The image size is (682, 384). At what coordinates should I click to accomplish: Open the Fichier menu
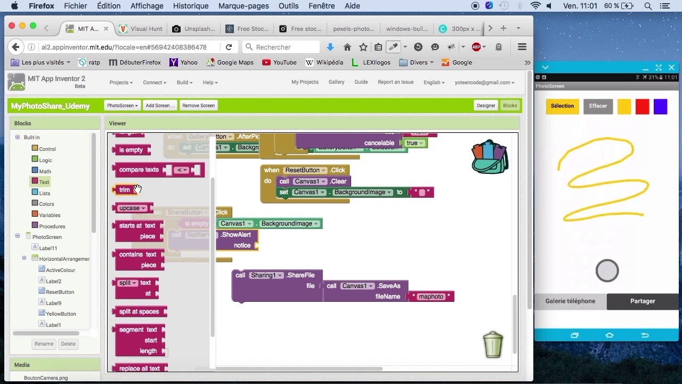pyautogui.click(x=75, y=6)
